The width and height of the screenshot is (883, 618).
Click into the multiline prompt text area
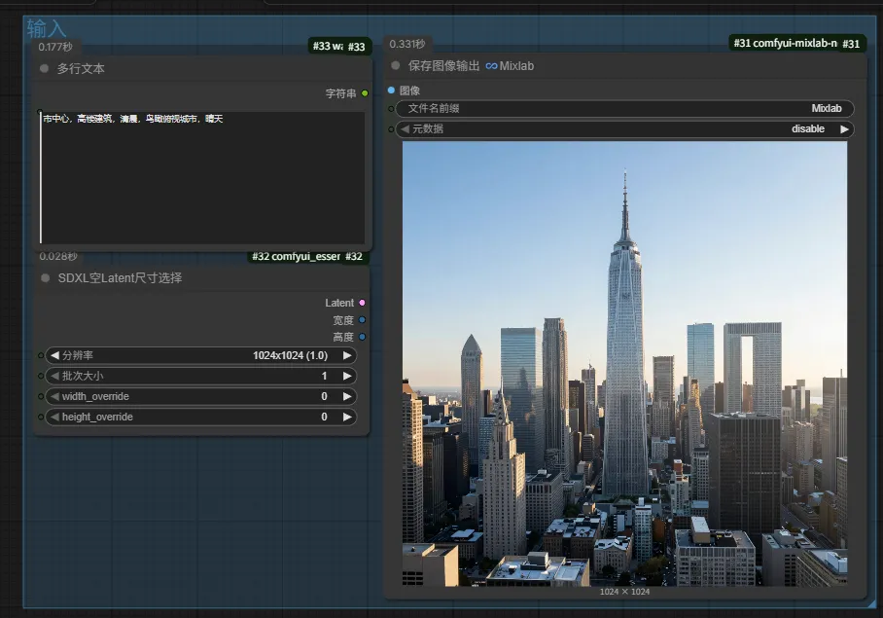(x=202, y=177)
